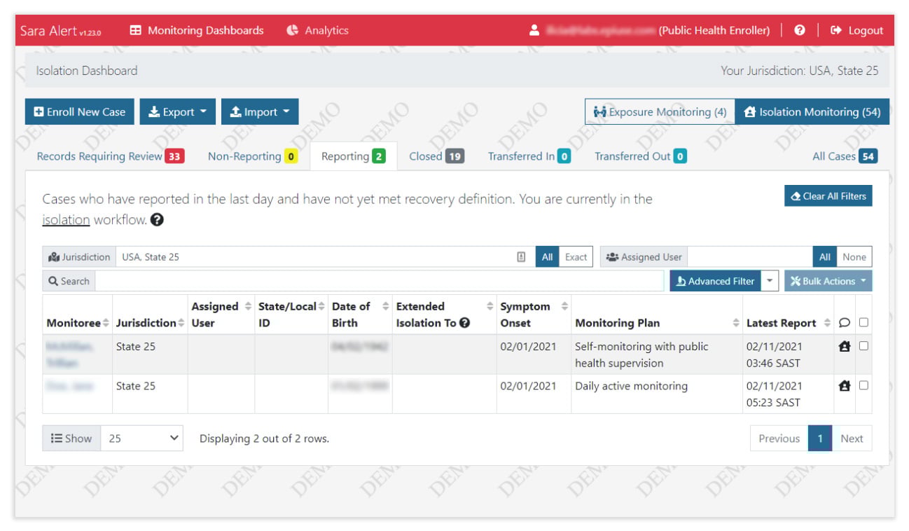Open the Advanced Filter button
This screenshot has height=531, width=909.
715,281
